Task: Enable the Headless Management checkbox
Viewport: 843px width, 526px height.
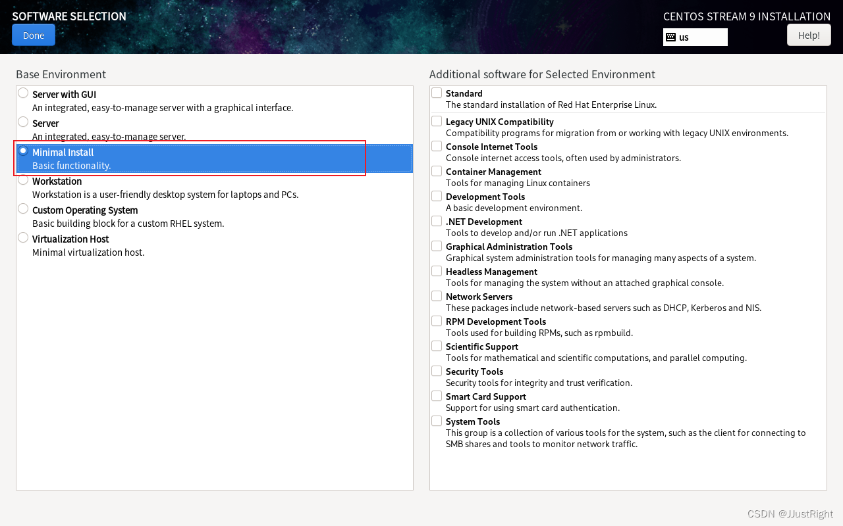Action: point(437,271)
